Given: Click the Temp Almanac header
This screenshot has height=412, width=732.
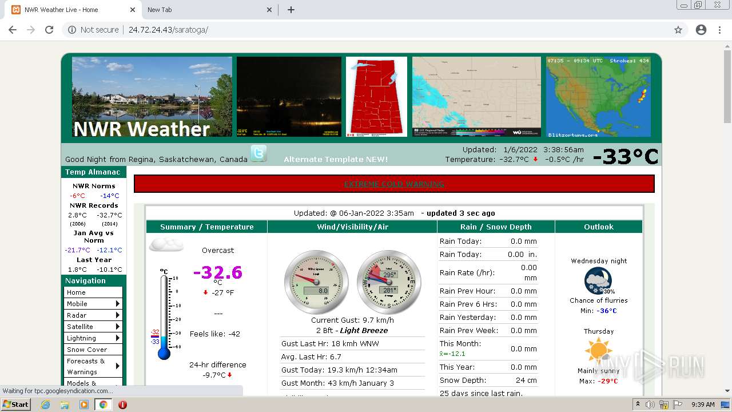Looking at the screenshot, I should coord(93,172).
